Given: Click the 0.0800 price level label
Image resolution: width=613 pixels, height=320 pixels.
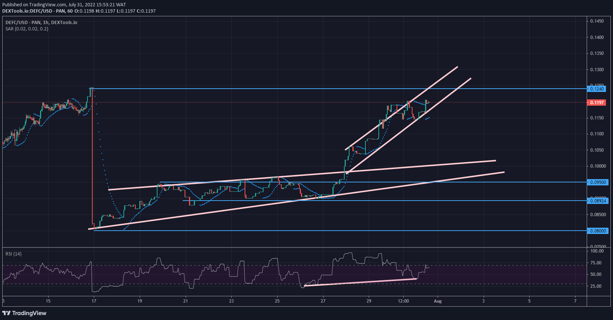Looking at the screenshot, I should point(598,231).
